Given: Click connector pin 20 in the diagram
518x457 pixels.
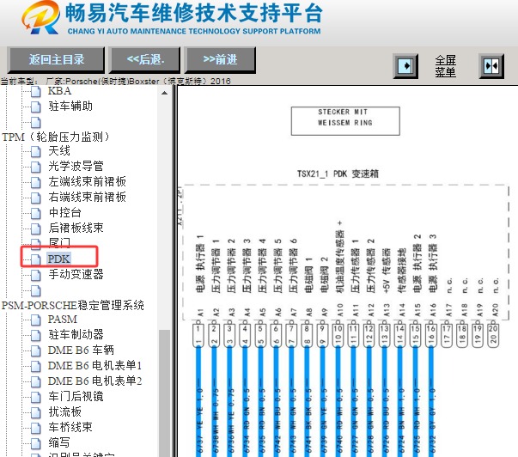Looking at the screenshot, I should [493, 335].
